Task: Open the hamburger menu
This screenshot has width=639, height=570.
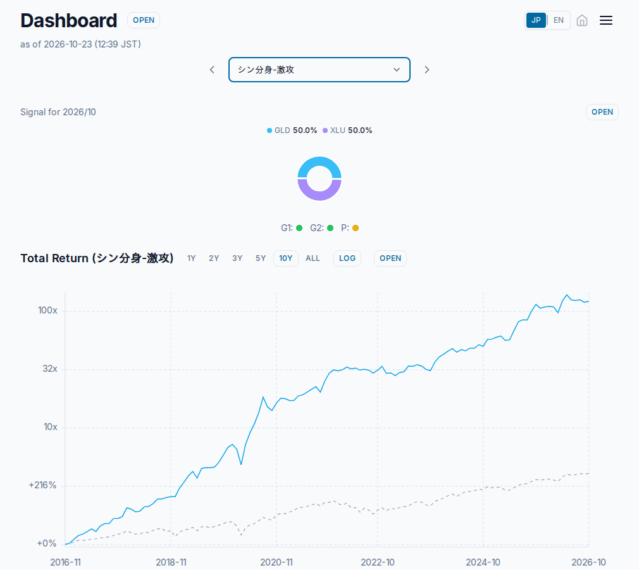Action: pos(606,20)
